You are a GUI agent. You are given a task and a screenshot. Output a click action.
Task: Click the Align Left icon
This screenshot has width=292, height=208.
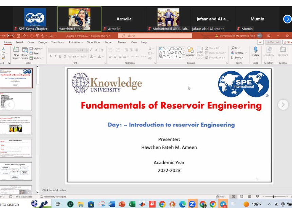click(x=110, y=56)
